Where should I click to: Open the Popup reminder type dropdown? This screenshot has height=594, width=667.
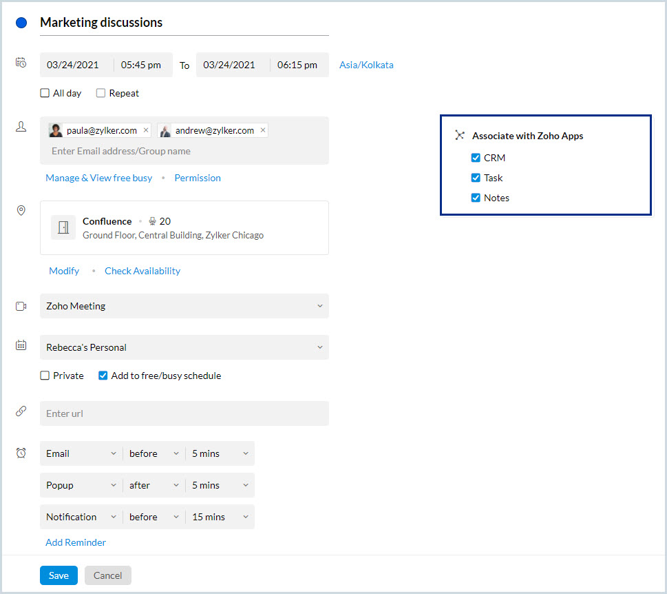tap(81, 485)
